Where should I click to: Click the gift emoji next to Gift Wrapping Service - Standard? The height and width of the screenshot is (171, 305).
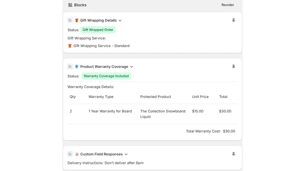(x=70, y=46)
